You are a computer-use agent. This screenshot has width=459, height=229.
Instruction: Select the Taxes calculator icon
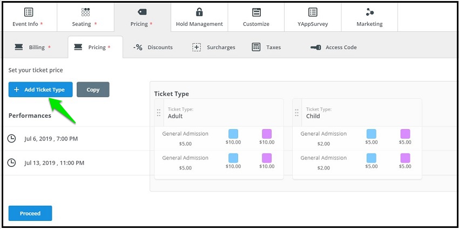[x=256, y=47]
